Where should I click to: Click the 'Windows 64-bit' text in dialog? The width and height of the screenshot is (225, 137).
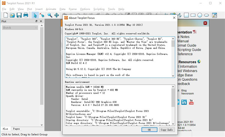[x=74, y=29]
